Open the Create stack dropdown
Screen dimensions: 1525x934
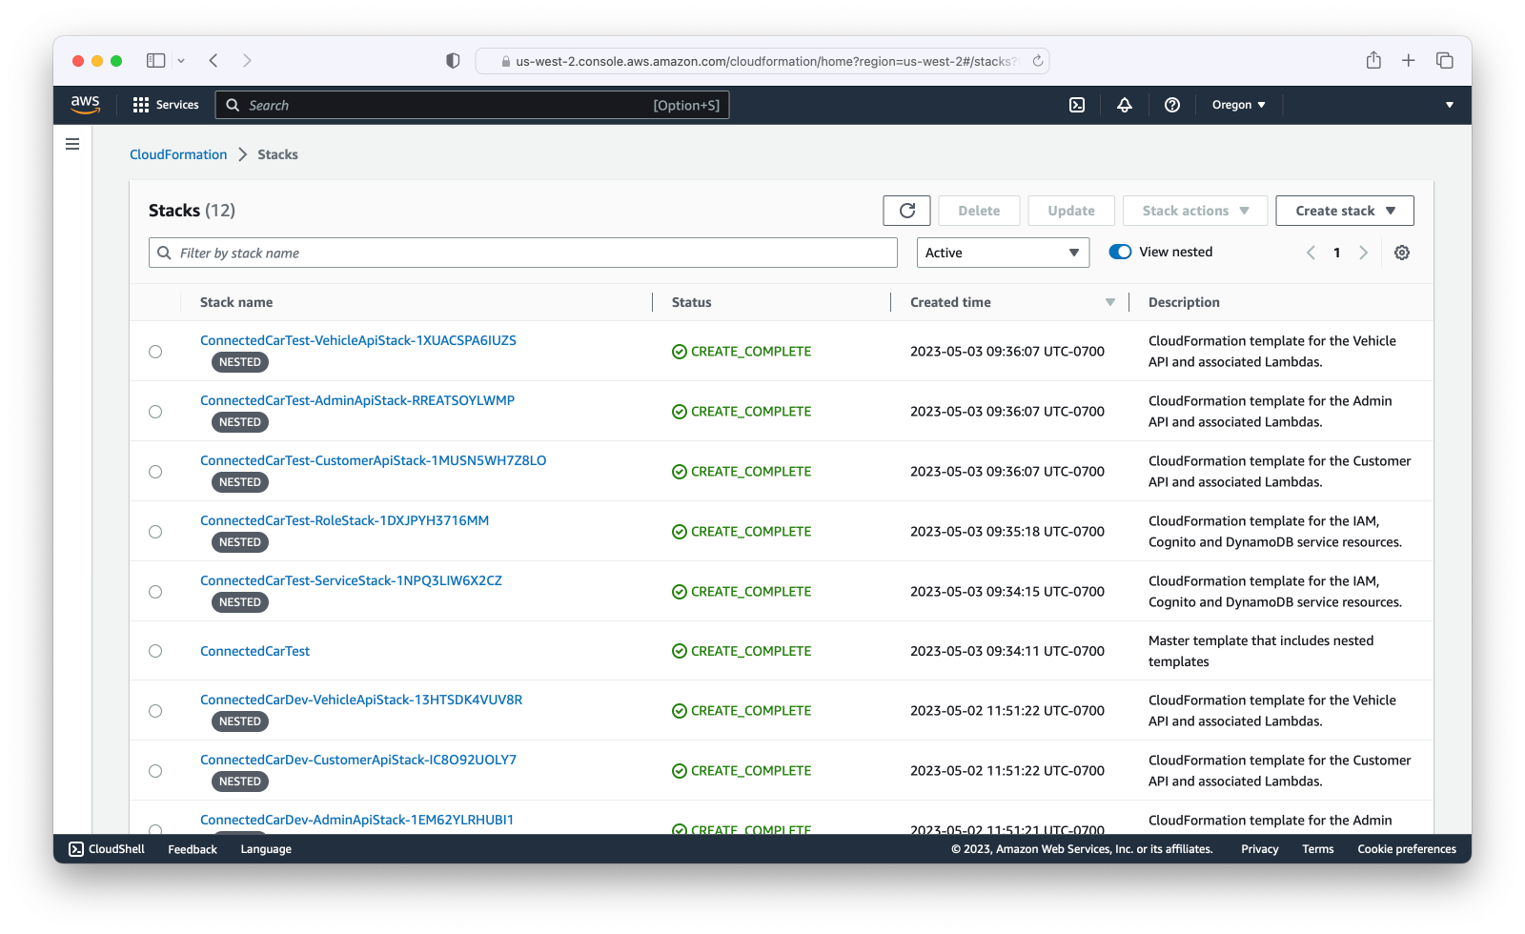point(1345,211)
